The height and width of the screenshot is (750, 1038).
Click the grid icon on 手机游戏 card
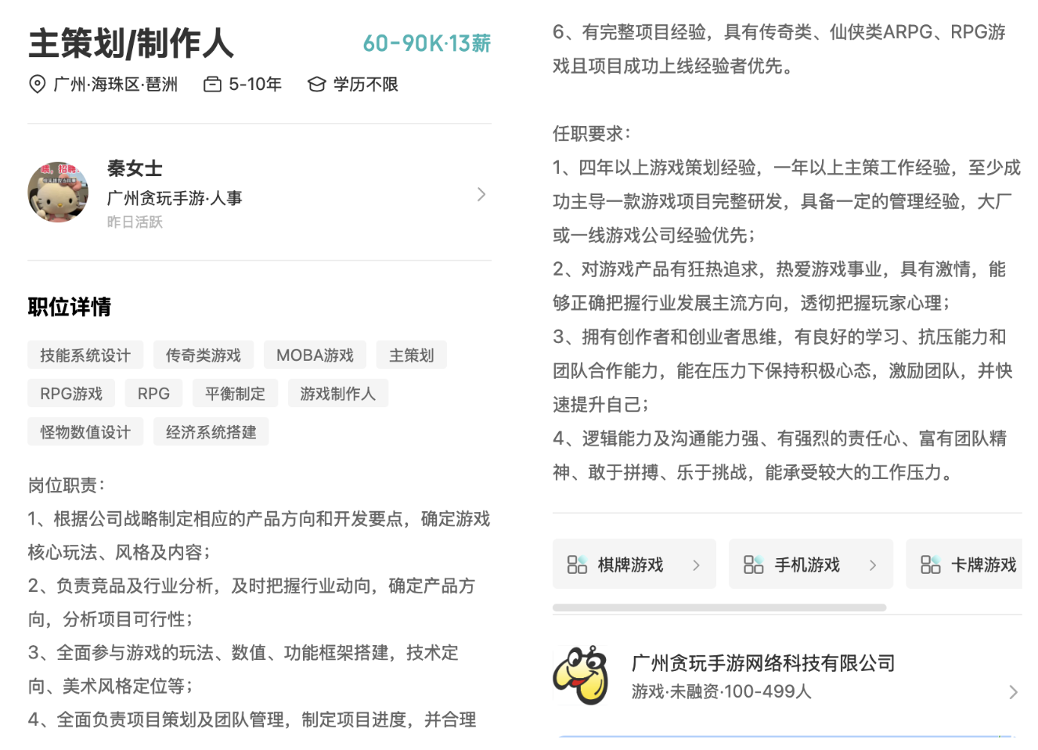point(753,564)
